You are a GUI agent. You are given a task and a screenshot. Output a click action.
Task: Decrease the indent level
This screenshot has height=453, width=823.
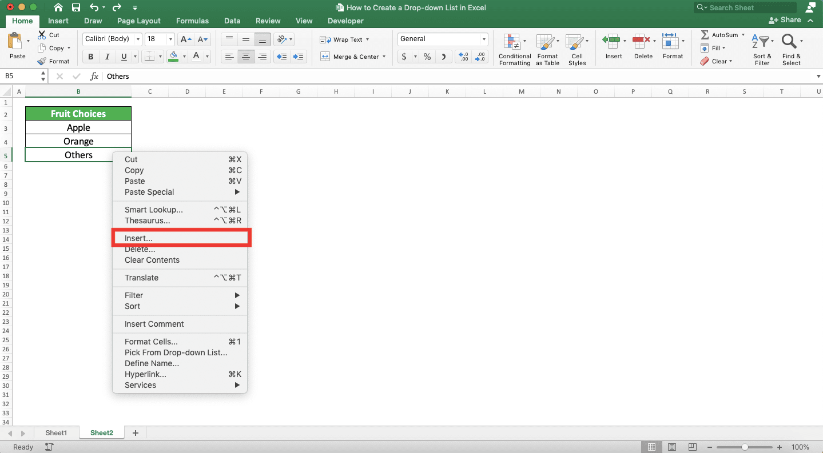[281, 57]
